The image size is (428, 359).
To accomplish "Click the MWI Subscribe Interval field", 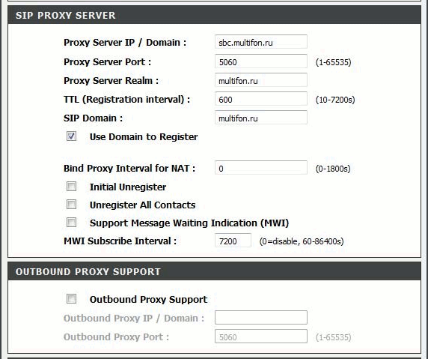I will [233, 241].
